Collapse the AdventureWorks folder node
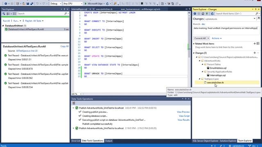This screenshot has width=262, height=147. (x=199, y=61)
